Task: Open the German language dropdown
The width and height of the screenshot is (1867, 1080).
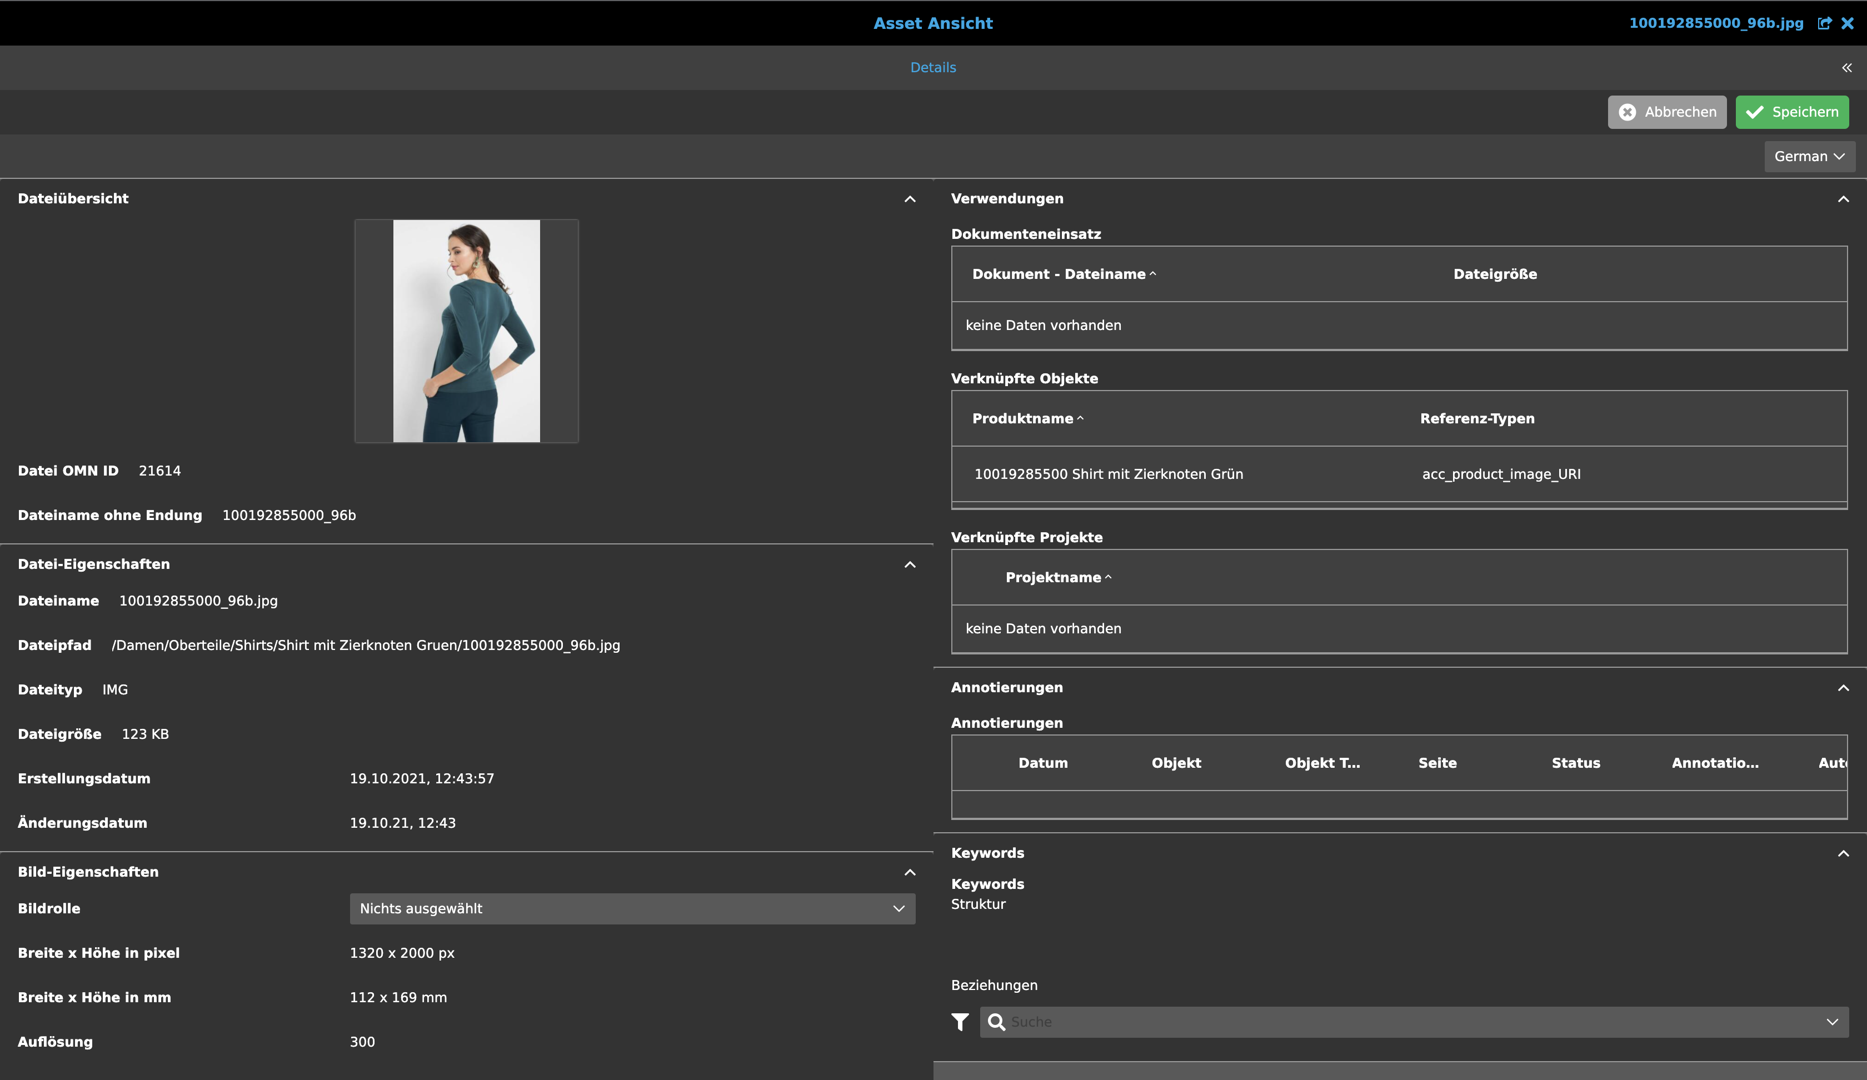Action: click(1809, 156)
